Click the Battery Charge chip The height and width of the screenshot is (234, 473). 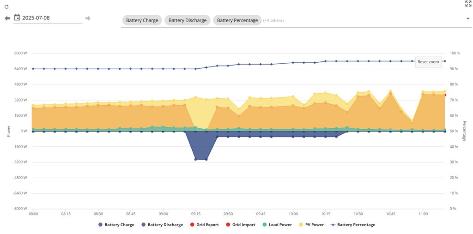pyautogui.click(x=142, y=20)
